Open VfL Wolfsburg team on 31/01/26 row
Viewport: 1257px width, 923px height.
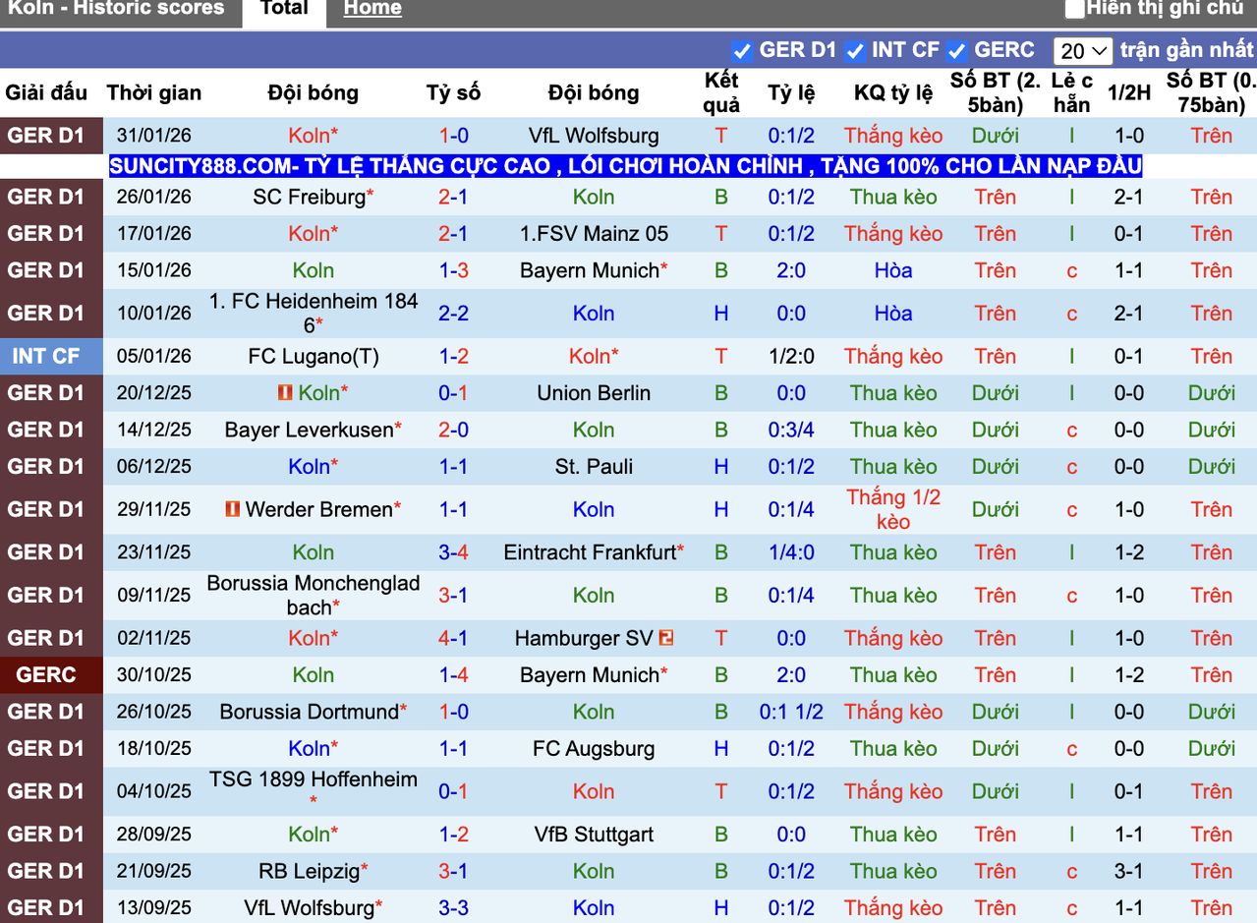(x=594, y=136)
